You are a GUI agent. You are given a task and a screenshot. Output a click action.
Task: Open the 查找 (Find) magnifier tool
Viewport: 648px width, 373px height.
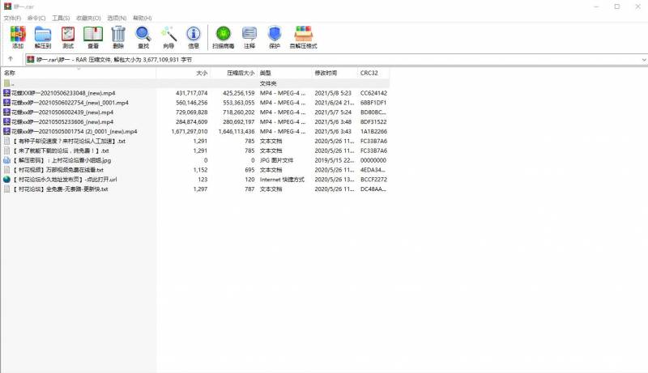143,36
